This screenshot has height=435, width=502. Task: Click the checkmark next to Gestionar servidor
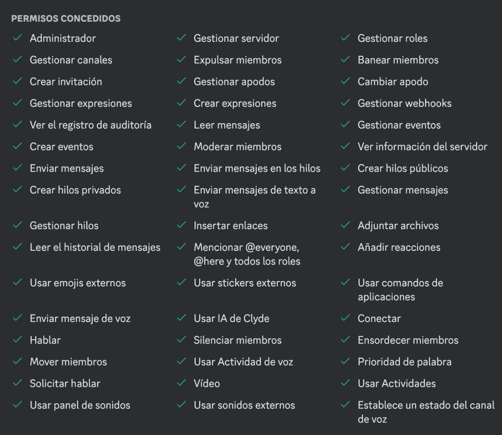[182, 38]
